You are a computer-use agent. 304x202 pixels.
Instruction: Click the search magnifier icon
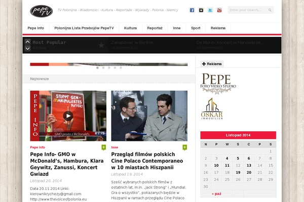pyautogui.click(x=270, y=10)
